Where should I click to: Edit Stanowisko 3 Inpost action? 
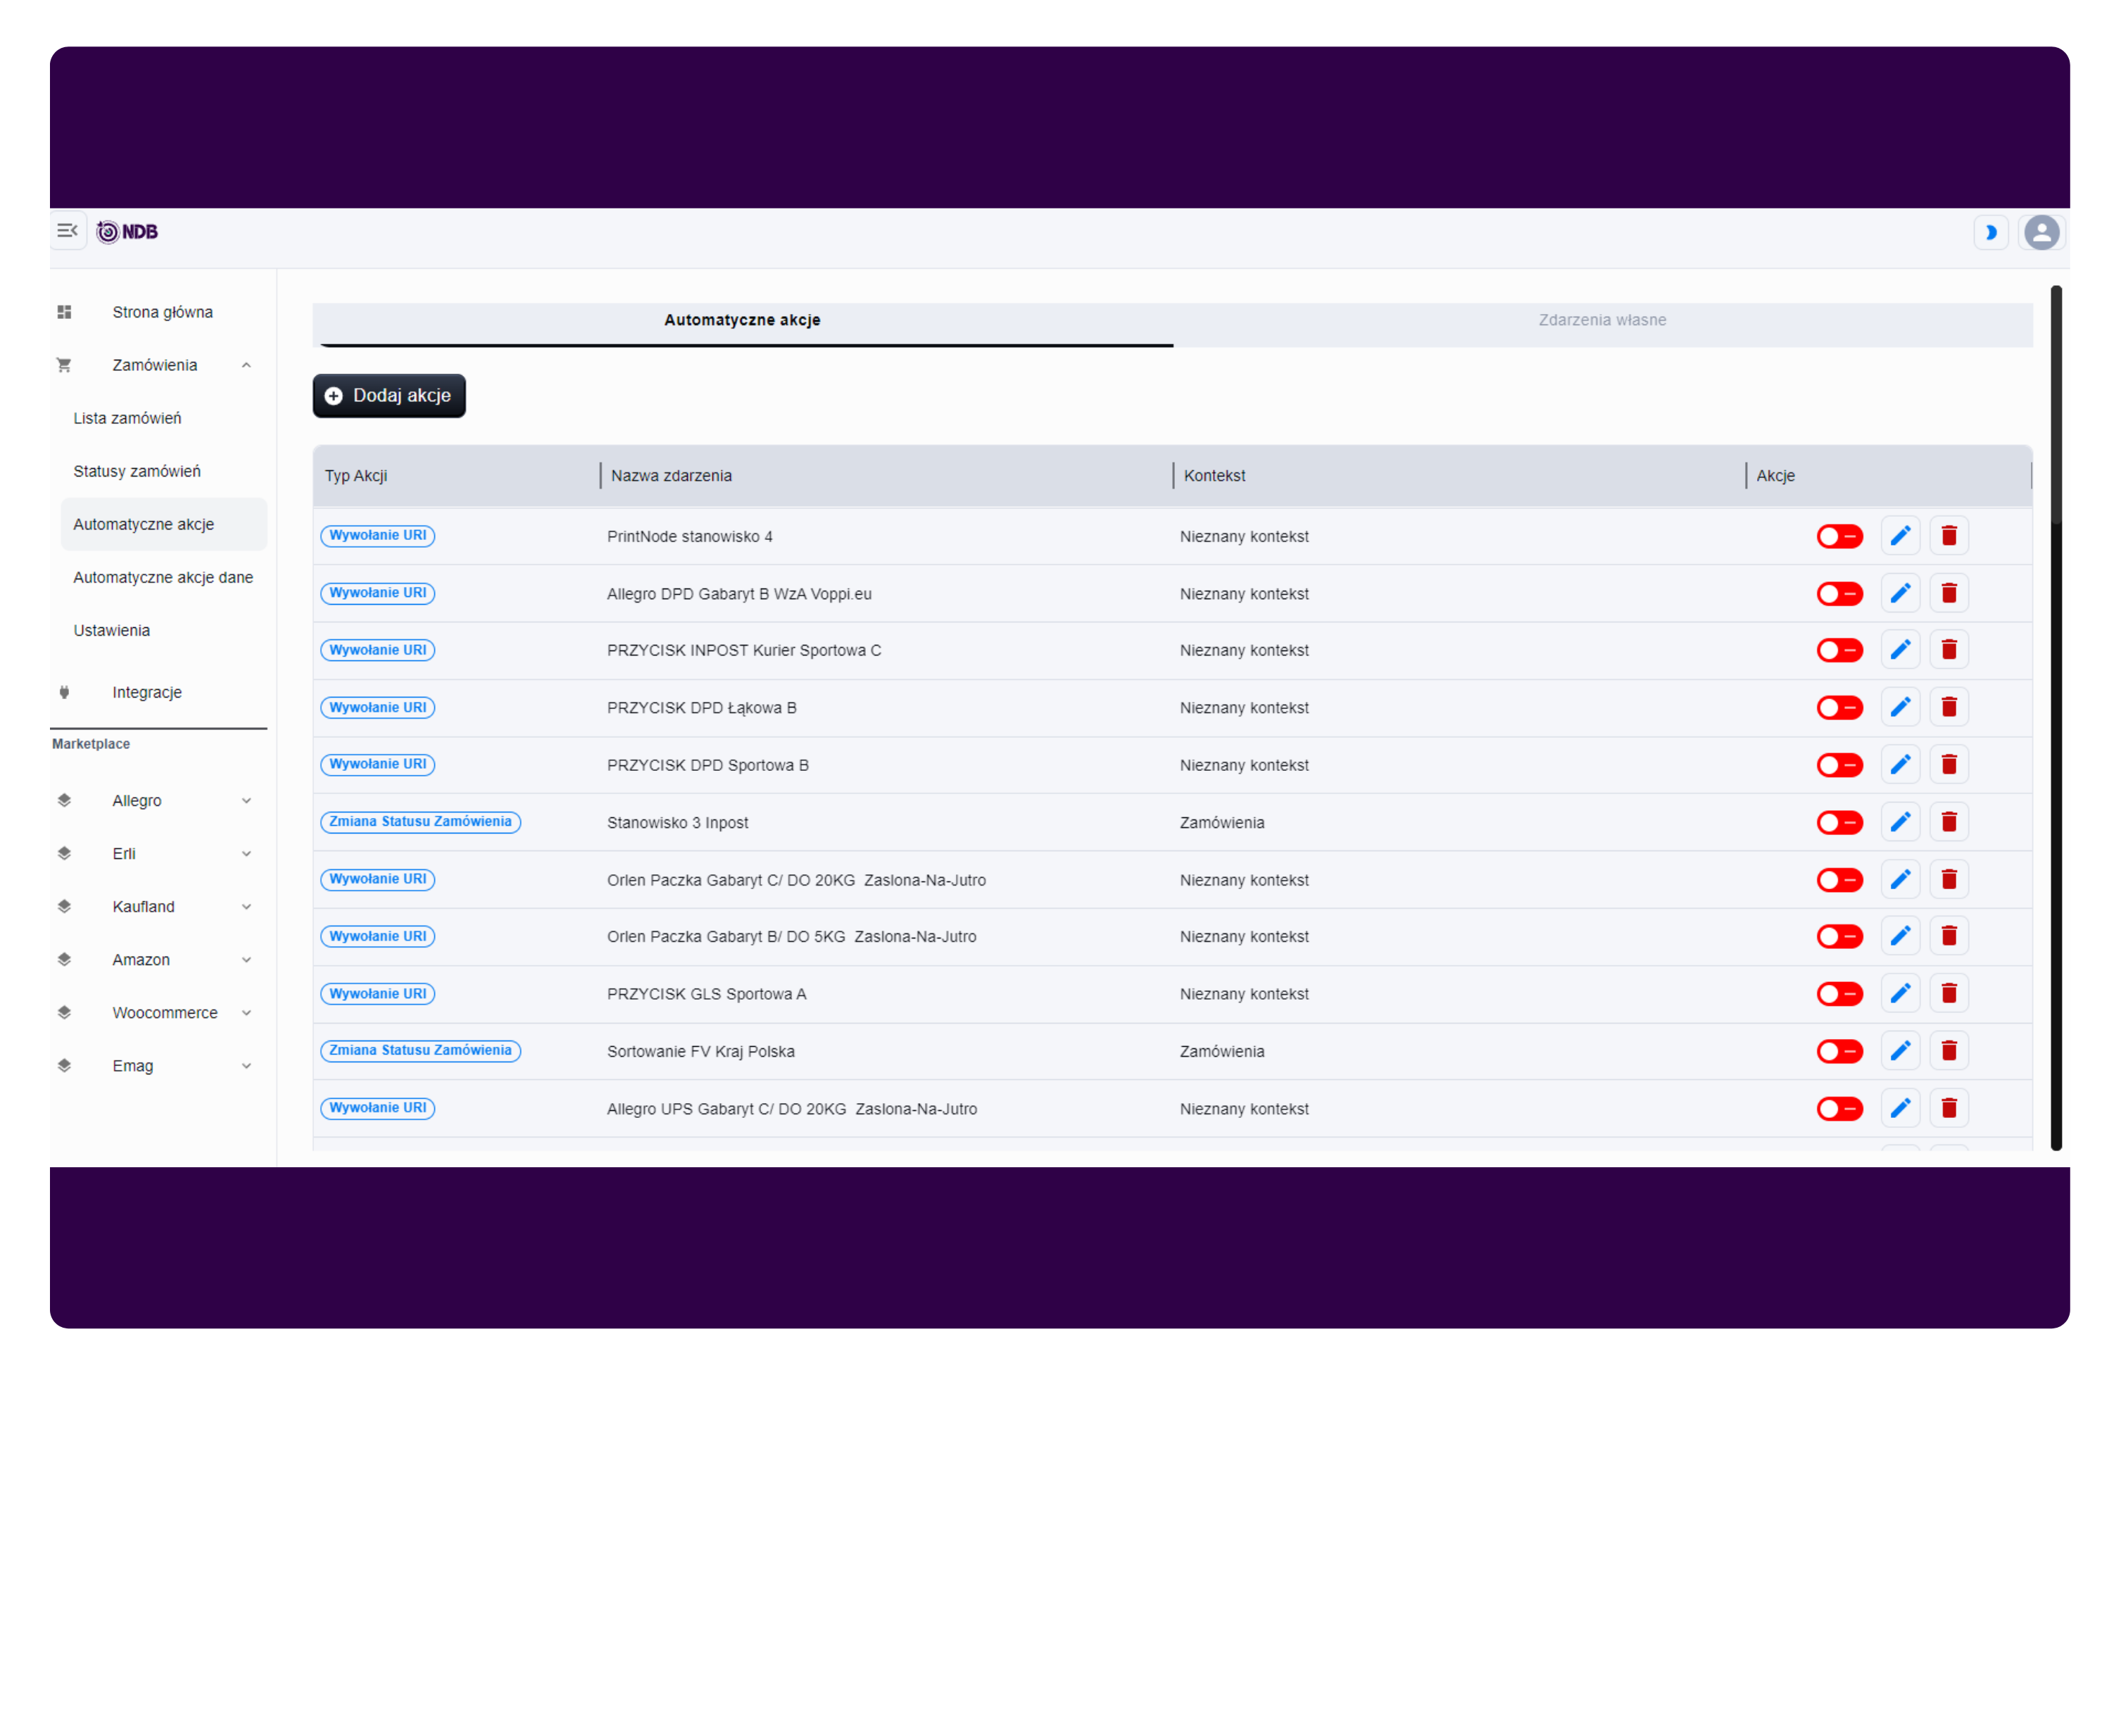pyautogui.click(x=1900, y=822)
